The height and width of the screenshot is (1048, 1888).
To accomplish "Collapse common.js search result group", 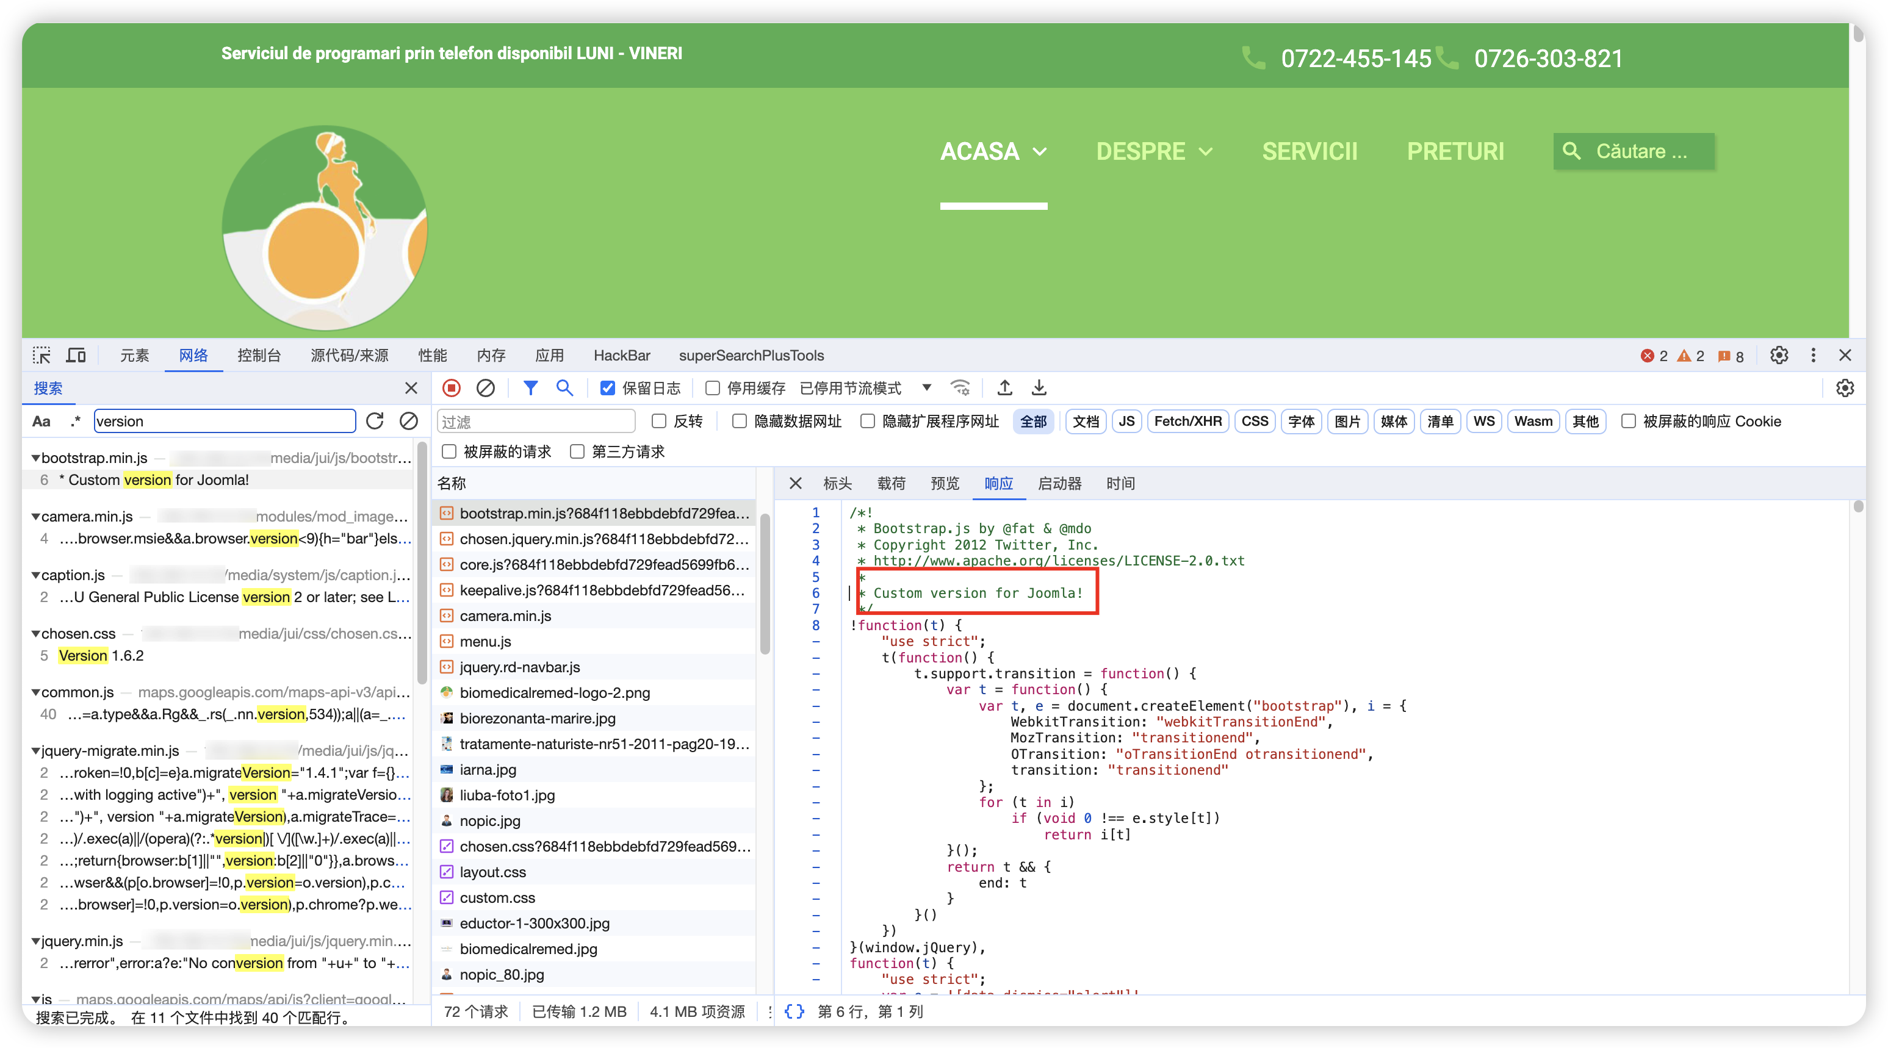I will click(35, 692).
